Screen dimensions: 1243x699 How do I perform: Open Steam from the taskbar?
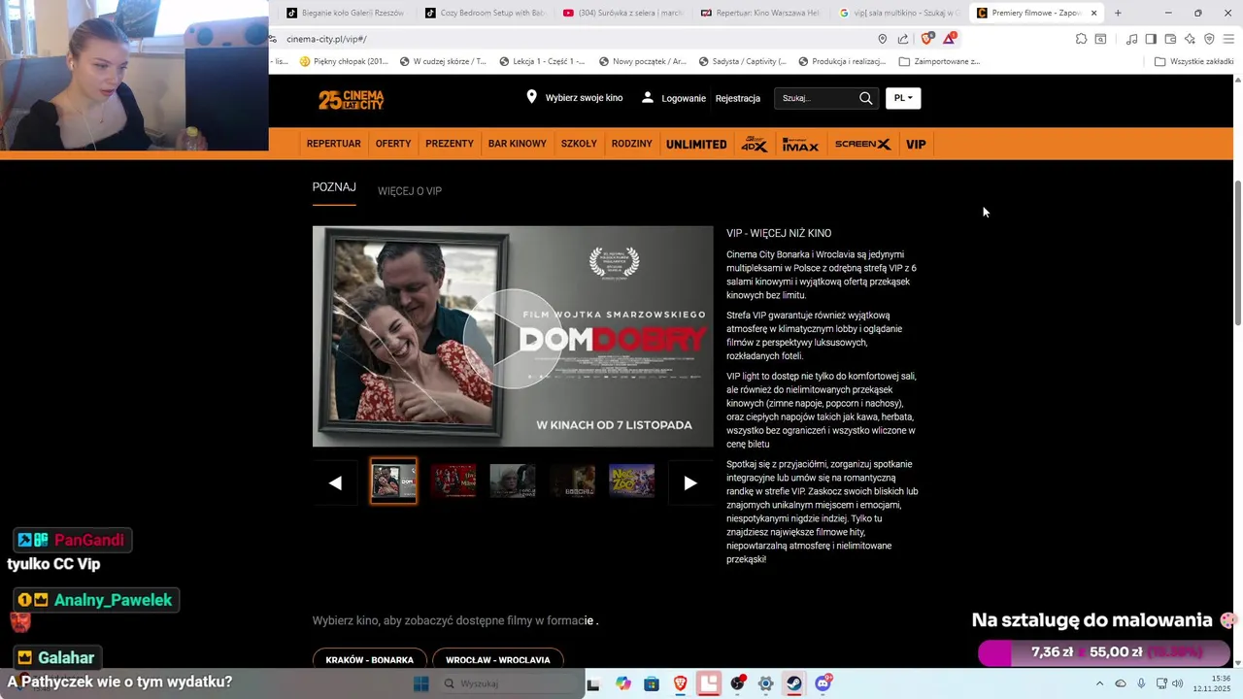(794, 683)
